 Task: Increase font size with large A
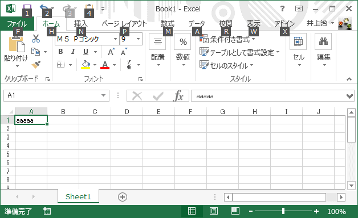tap(111, 52)
